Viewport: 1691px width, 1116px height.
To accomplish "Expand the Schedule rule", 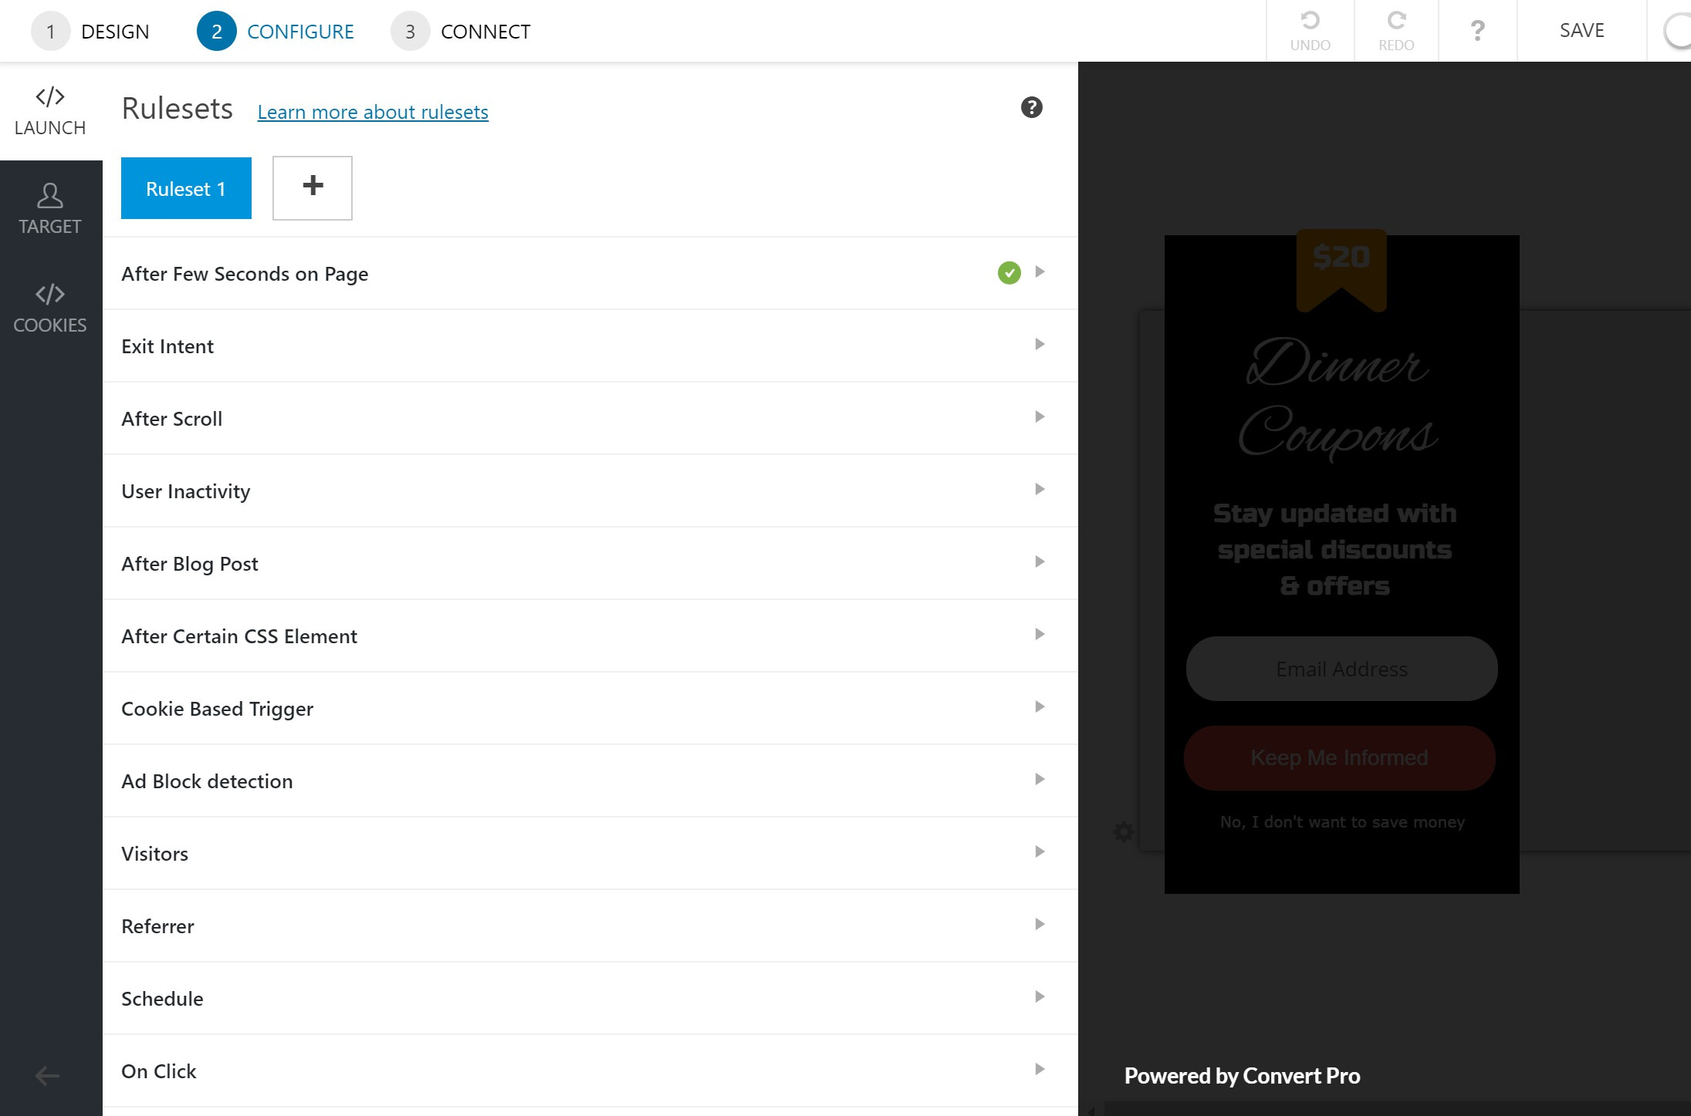I will pyautogui.click(x=1040, y=997).
